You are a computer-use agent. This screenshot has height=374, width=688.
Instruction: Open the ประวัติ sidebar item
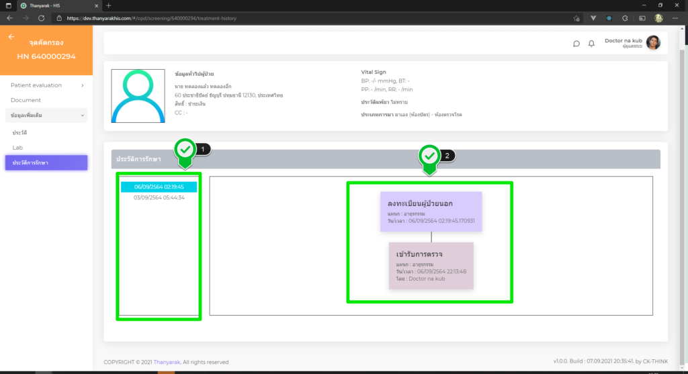[x=19, y=133]
